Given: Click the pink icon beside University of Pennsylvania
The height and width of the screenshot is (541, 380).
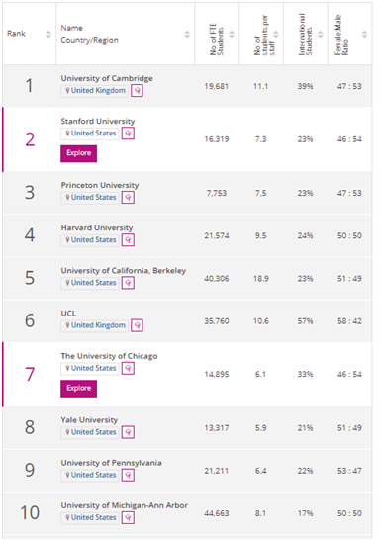Looking at the screenshot, I should (x=128, y=475).
